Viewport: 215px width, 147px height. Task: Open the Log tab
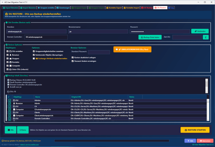(171, 7)
